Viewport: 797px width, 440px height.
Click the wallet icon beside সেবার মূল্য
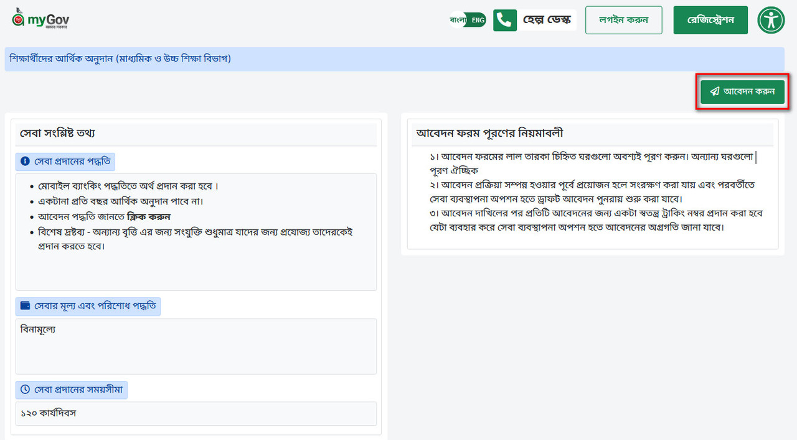26,306
